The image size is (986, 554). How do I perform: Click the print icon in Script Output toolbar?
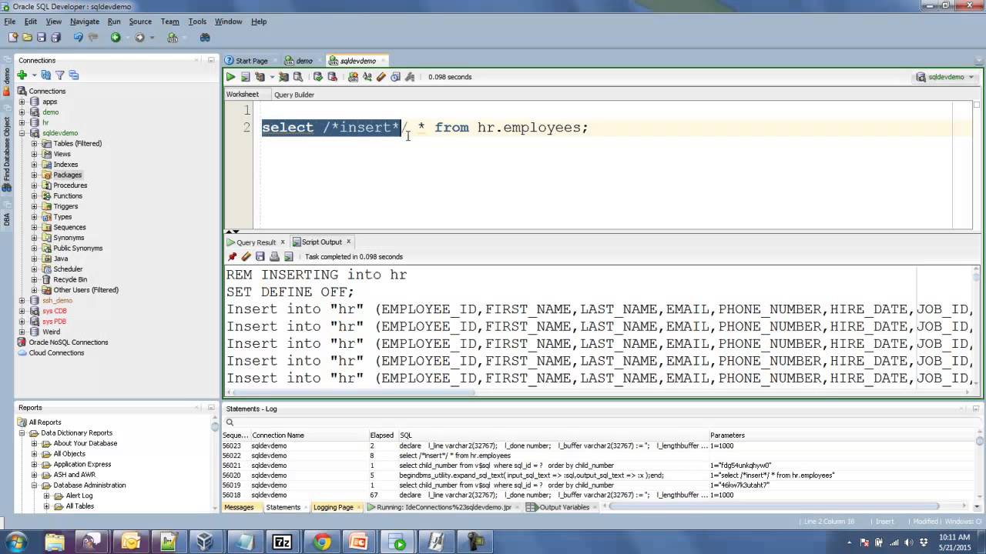pyautogui.click(x=274, y=257)
